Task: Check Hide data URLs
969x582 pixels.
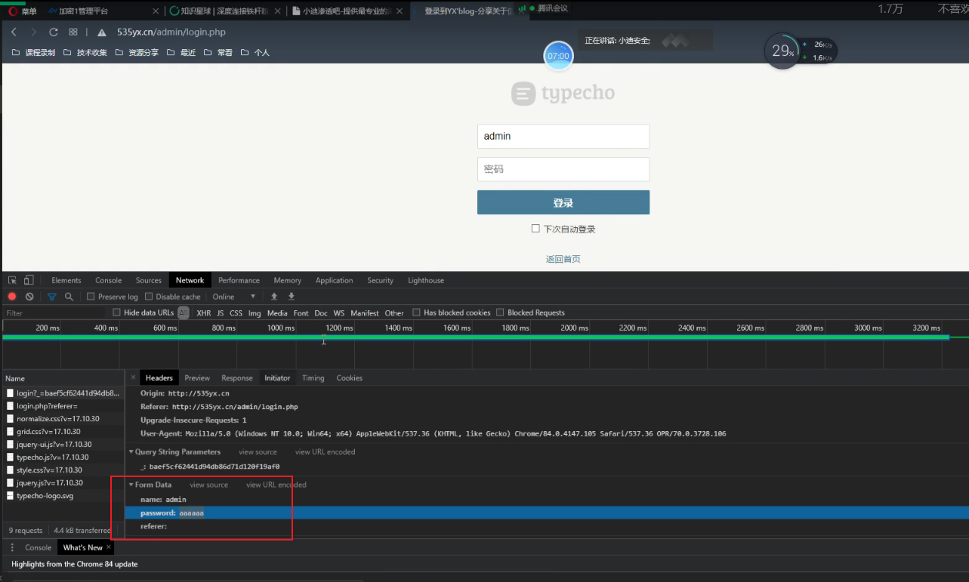Action: [x=116, y=313]
